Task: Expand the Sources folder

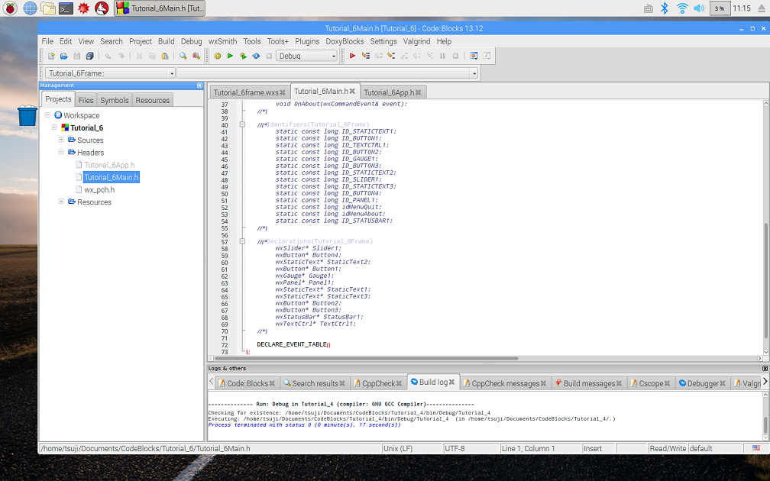Action: [61, 140]
